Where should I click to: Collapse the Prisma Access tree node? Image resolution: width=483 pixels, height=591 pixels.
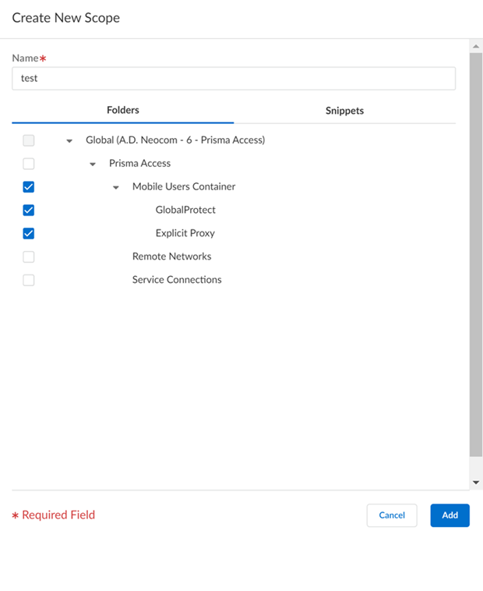pos(93,165)
